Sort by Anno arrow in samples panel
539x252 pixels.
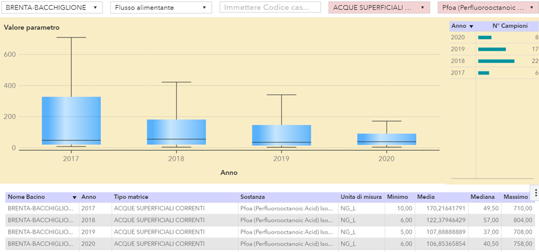pyautogui.click(x=471, y=26)
